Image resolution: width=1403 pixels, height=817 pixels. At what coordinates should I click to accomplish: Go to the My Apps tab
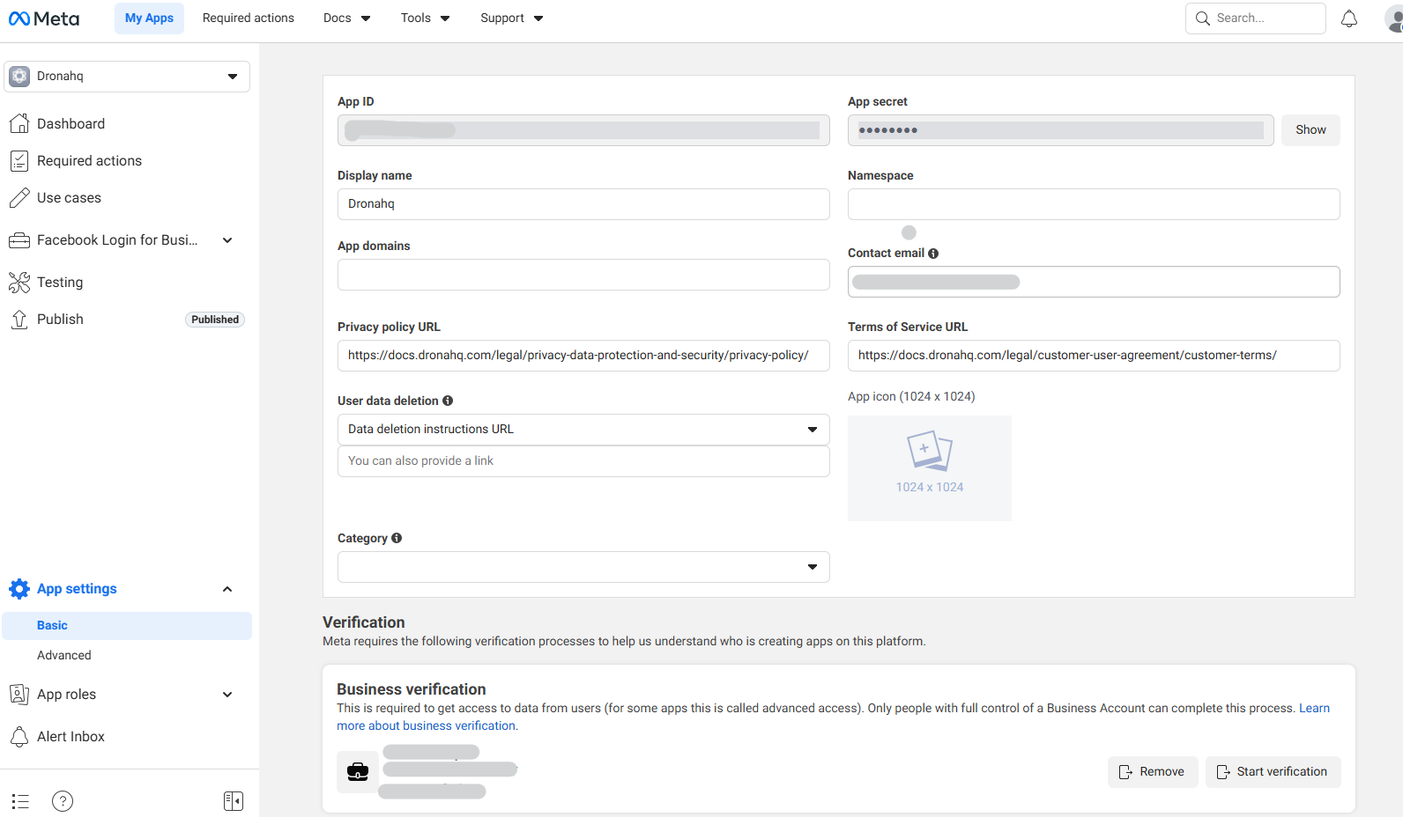pos(149,18)
